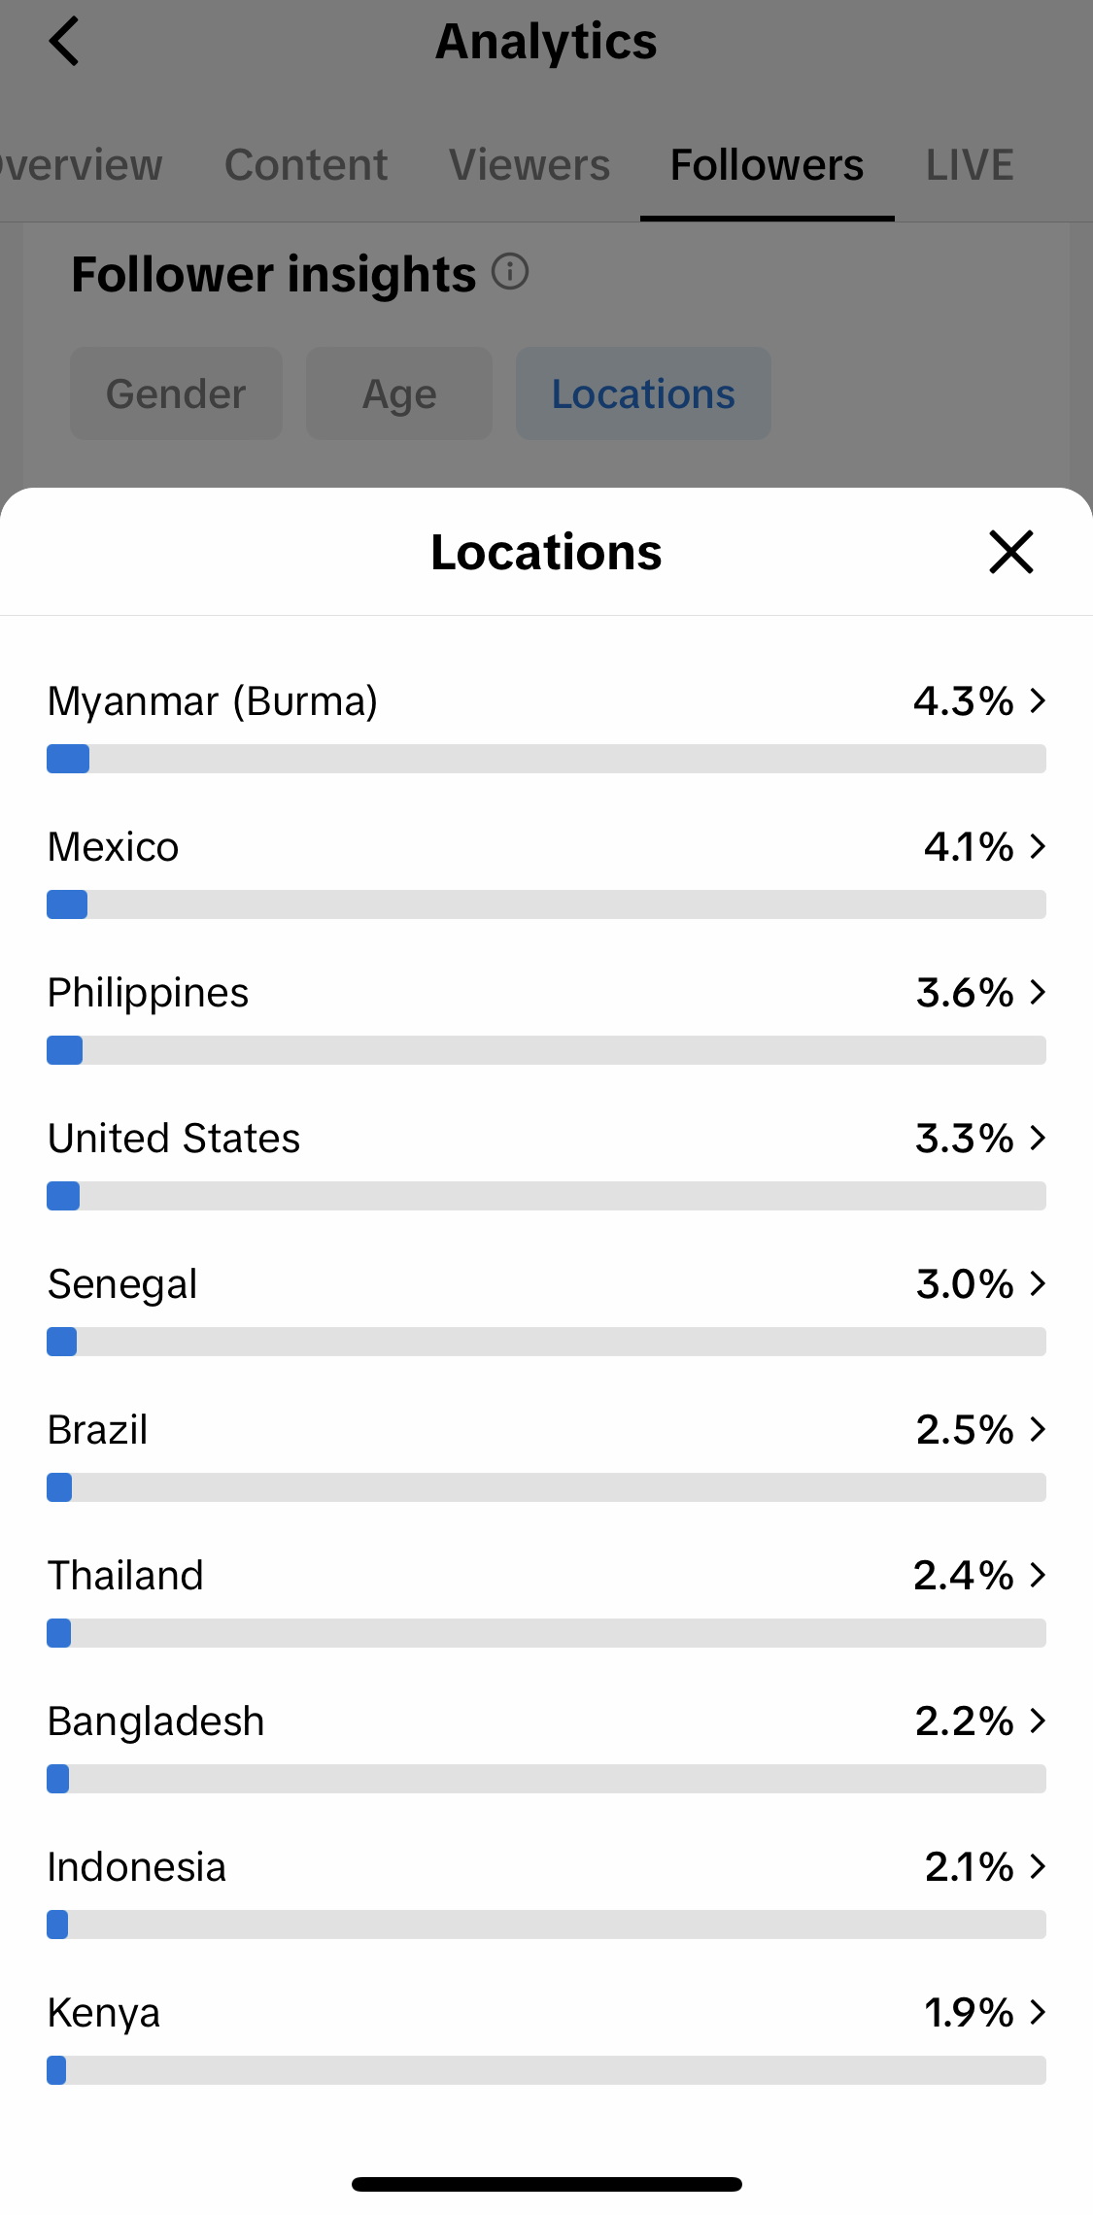Switch to the Content tab
1093x2215 pixels.
point(306,165)
